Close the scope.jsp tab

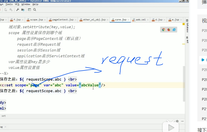coord(45,20)
